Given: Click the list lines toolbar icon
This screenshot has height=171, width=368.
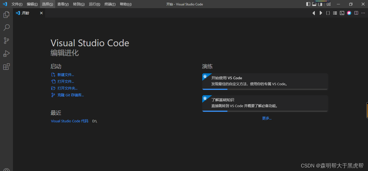Looking at the screenshot, I should tap(335, 13).
